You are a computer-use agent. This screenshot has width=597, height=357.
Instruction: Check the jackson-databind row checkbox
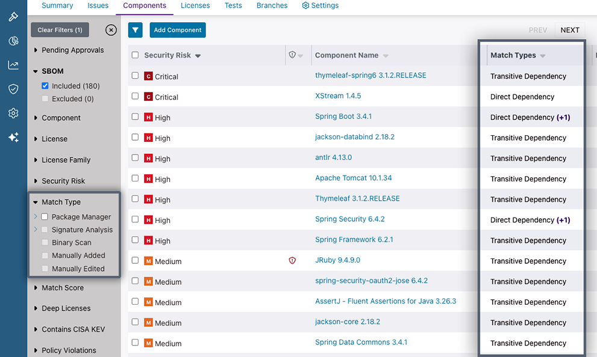[x=135, y=137]
